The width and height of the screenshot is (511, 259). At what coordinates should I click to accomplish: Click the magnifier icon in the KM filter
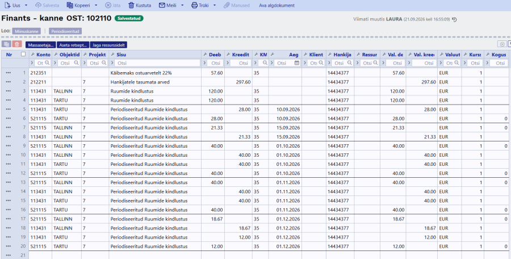coord(265,63)
